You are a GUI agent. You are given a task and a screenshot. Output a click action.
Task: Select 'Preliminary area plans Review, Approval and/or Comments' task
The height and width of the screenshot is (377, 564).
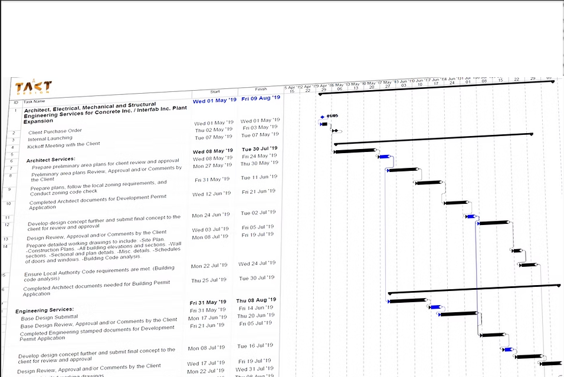point(106,173)
